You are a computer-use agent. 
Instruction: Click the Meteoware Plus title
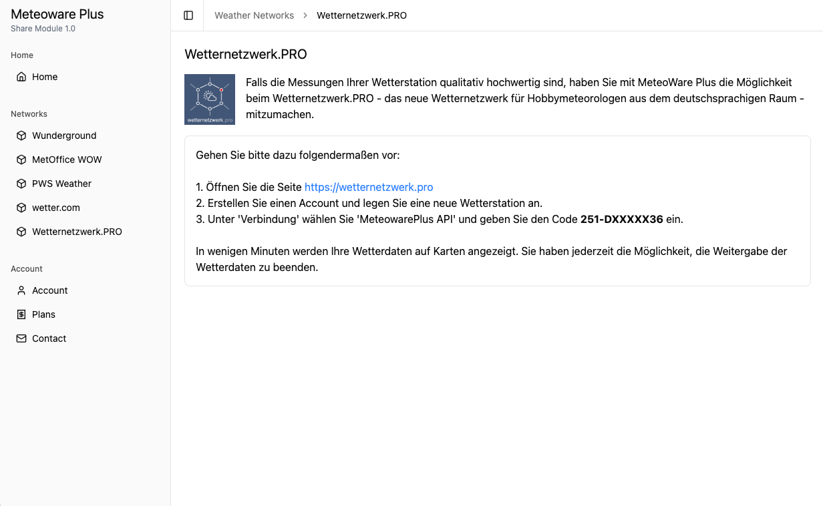(x=57, y=14)
